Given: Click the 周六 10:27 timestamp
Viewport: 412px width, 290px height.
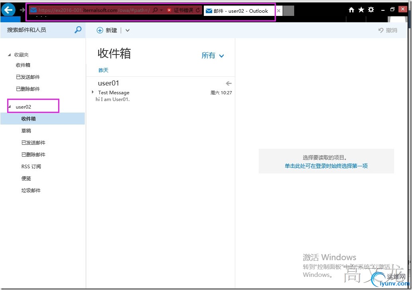Looking at the screenshot, I should 221,92.
